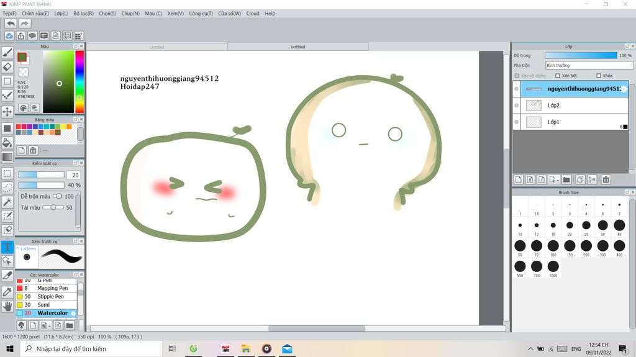The height and width of the screenshot is (357, 636).
Task: Select the Mapping Pen brush
Action: click(47, 288)
